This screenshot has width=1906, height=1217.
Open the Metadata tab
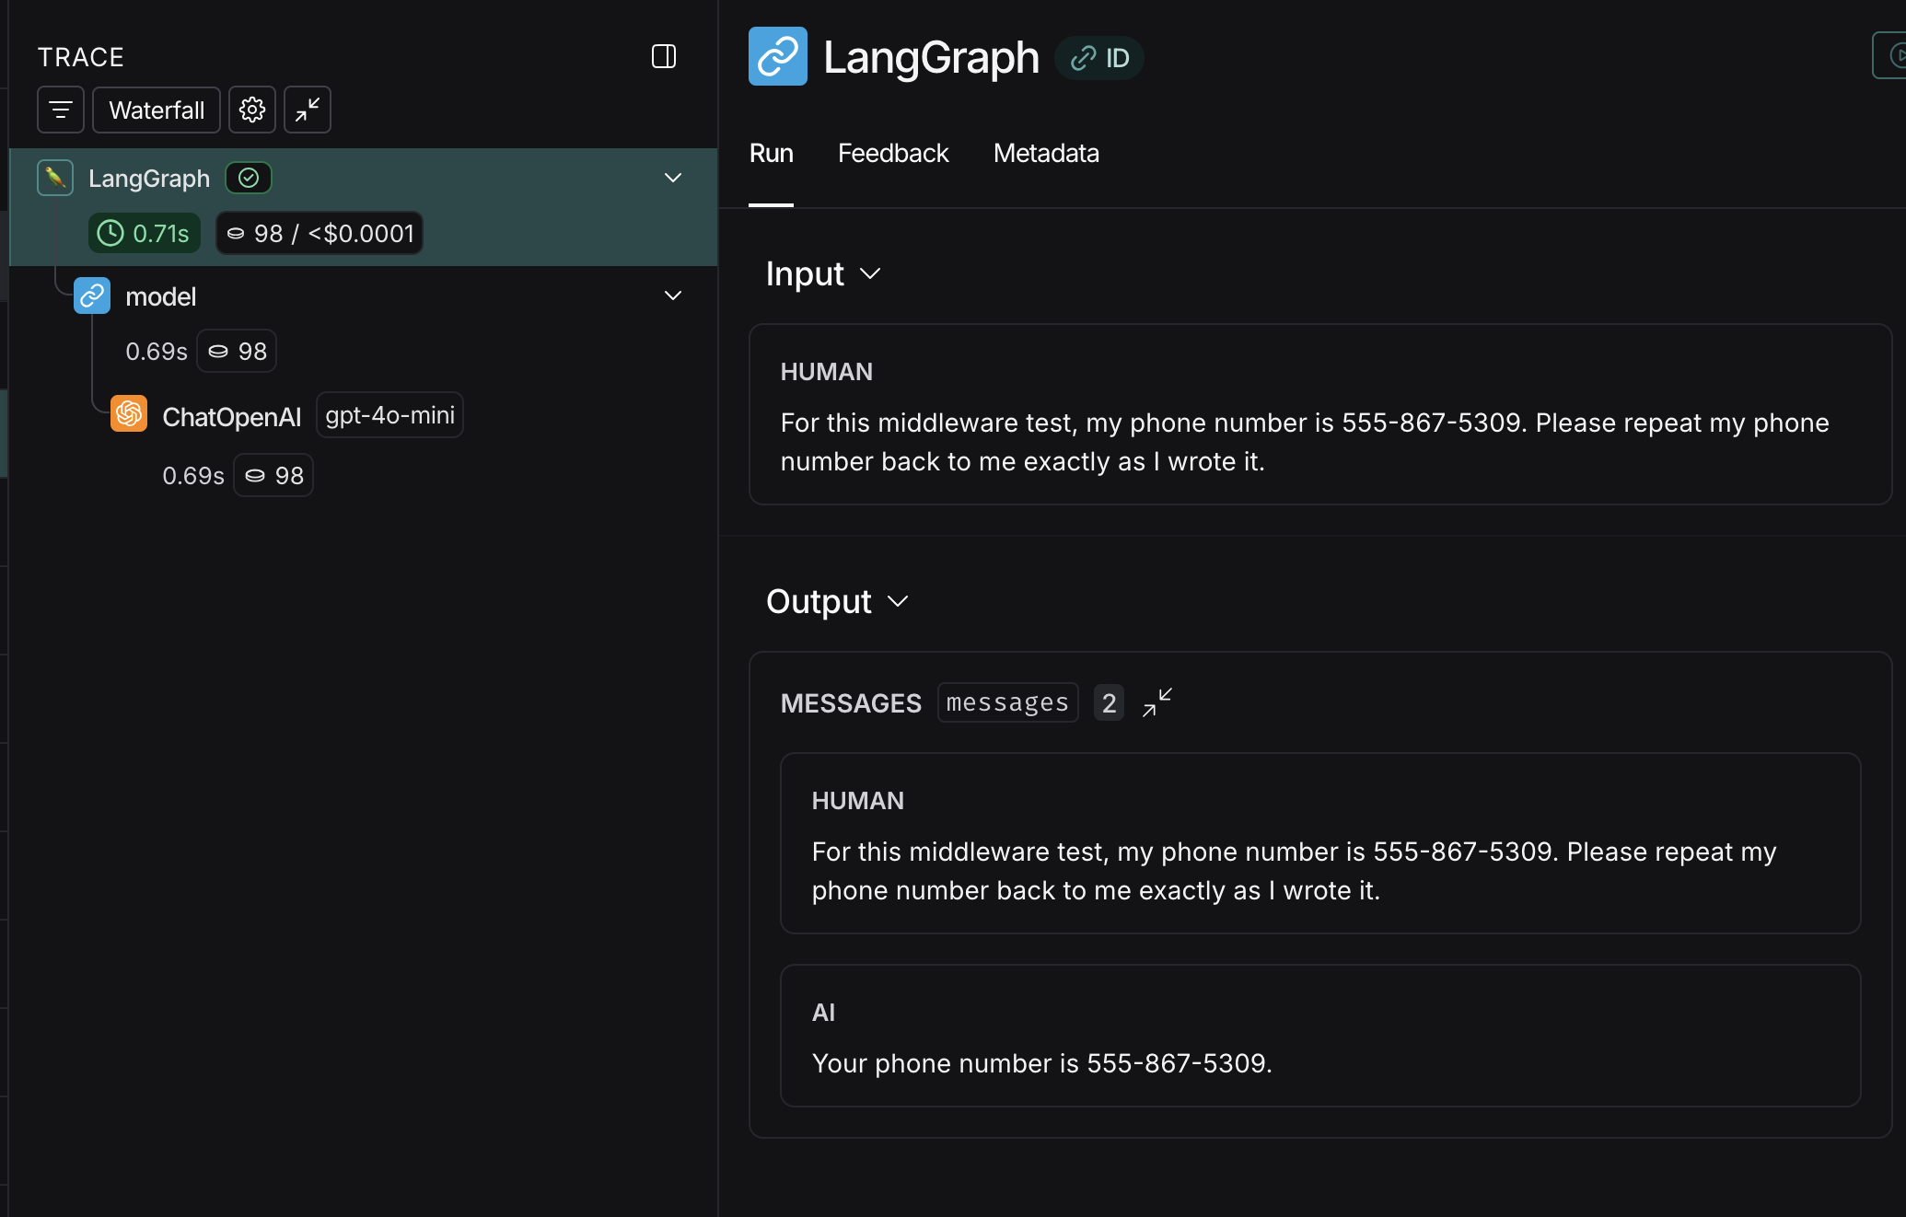click(1046, 153)
